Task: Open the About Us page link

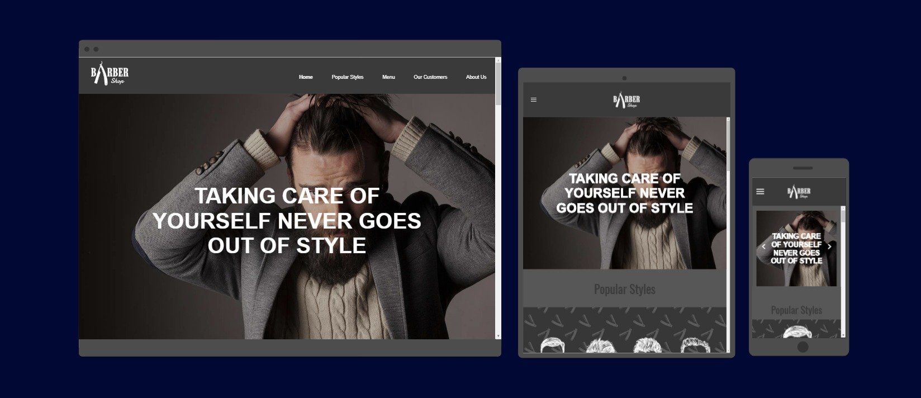Action: [476, 77]
